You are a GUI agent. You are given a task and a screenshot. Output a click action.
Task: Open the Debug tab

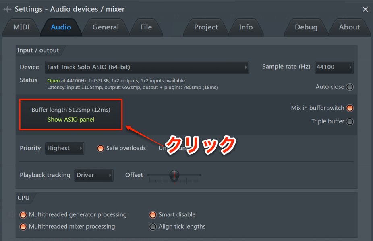pyautogui.click(x=306, y=27)
